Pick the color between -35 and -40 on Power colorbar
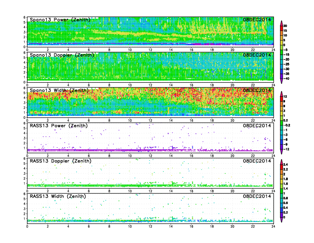This screenshot has height=243, width=314. pyautogui.click(x=281, y=76)
